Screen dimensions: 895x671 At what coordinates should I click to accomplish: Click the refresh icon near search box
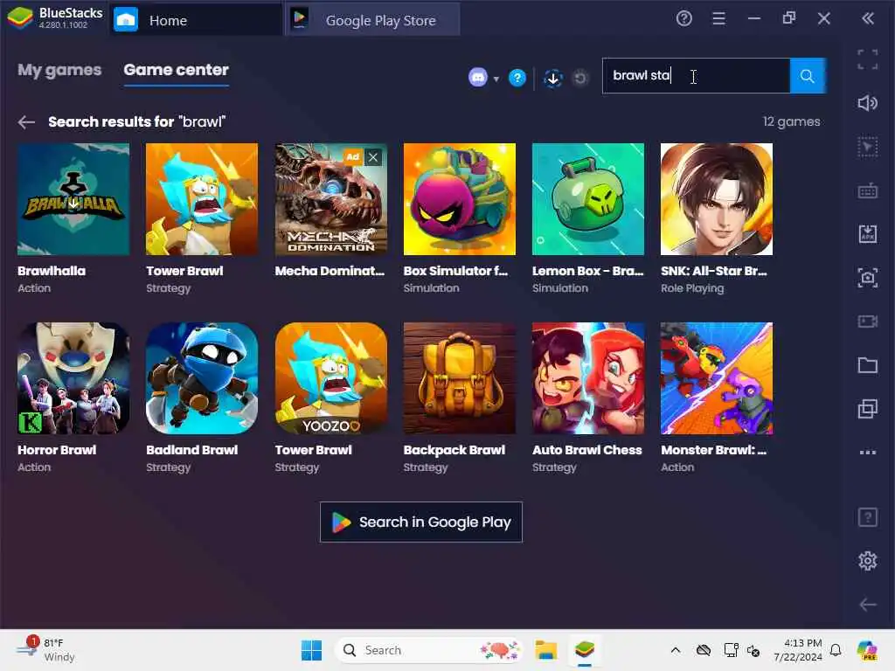(x=580, y=78)
